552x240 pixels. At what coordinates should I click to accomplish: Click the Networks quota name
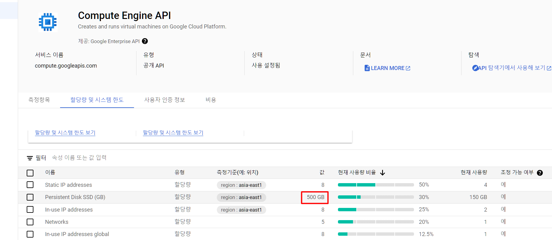(x=57, y=222)
